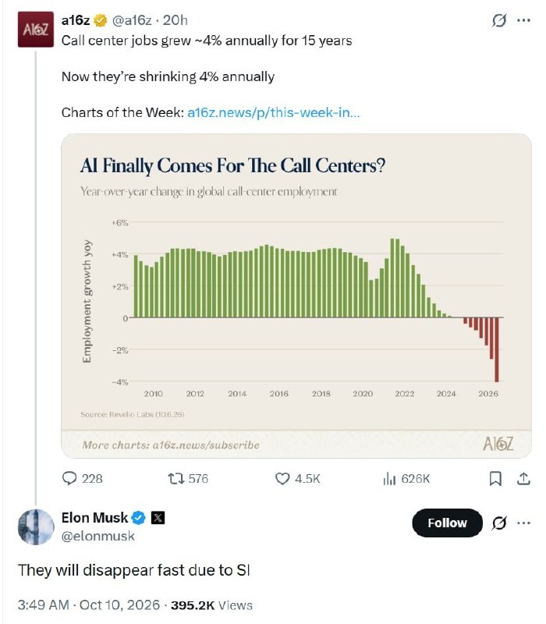546x624 pixels.
Task: Open the call center employment chart image
Action: coord(296,296)
